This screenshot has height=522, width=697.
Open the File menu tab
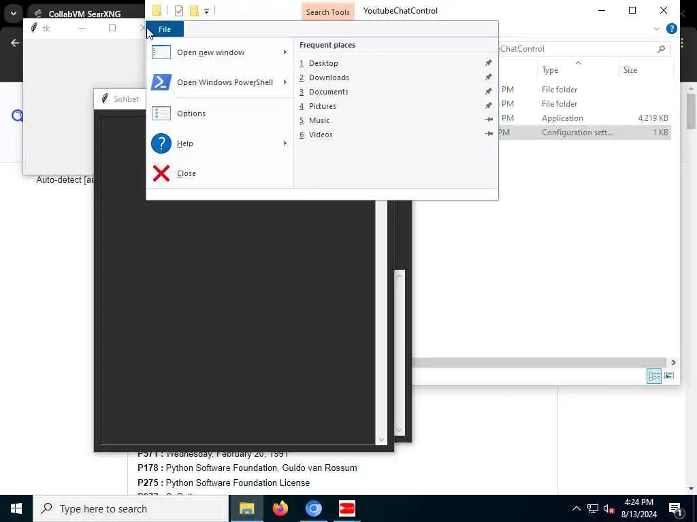click(x=165, y=29)
